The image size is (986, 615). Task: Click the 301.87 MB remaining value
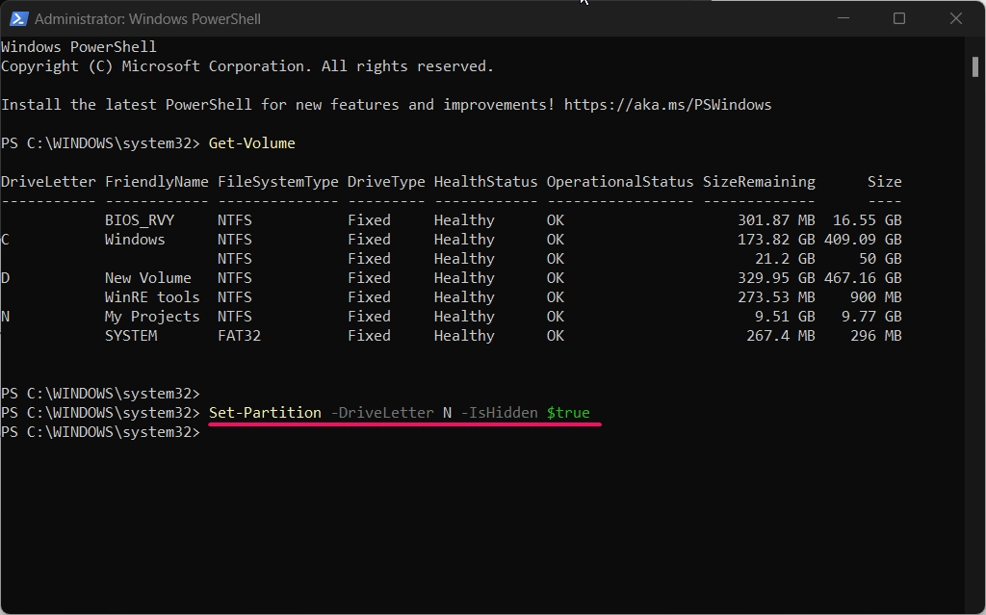[776, 220]
